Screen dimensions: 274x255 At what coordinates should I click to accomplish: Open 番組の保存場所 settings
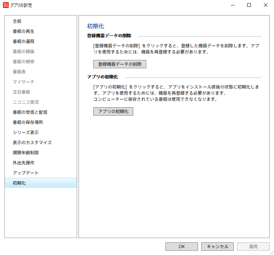click(28, 122)
